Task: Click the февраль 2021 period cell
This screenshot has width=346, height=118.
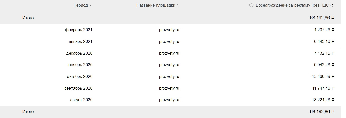Action: pos(79,30)
